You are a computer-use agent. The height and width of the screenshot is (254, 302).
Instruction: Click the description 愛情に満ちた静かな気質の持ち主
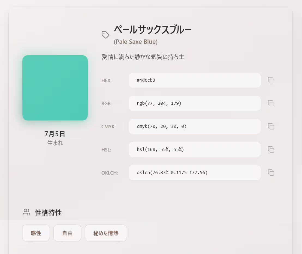click(143, 57)
